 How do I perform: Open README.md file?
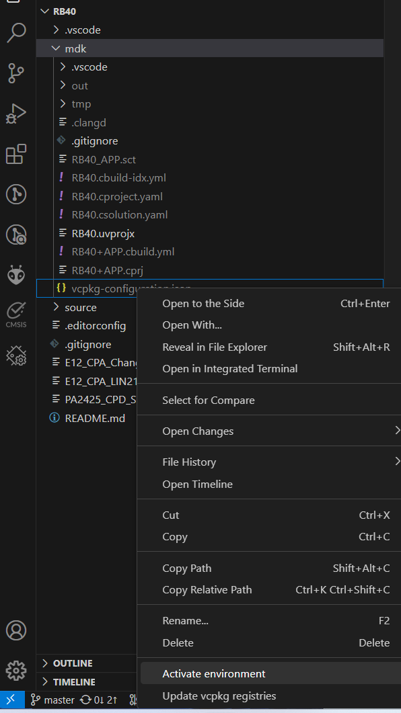[95, 417]
